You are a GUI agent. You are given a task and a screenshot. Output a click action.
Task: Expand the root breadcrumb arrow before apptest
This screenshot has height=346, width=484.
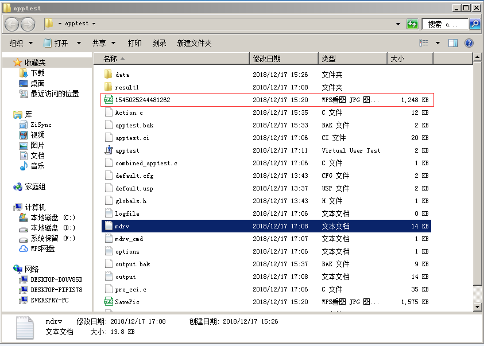click(60, 24)
